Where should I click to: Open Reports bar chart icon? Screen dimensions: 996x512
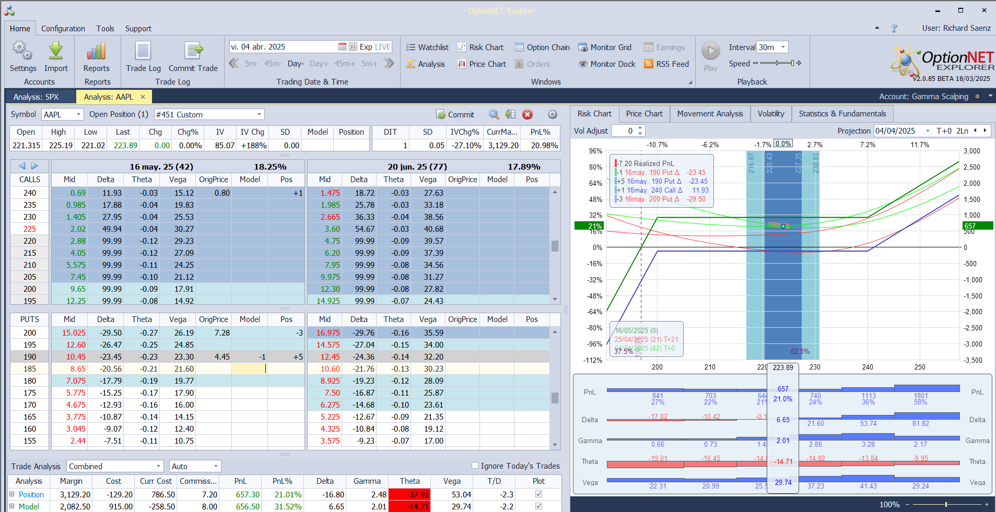click(96, 51)
